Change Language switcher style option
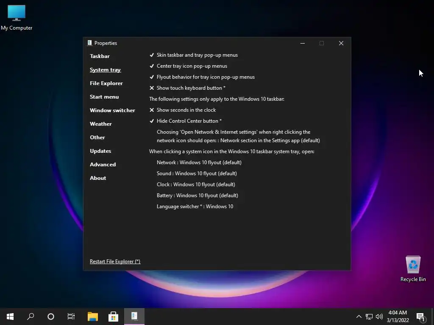This screenshot has width=434, height=325. (195, 207)
